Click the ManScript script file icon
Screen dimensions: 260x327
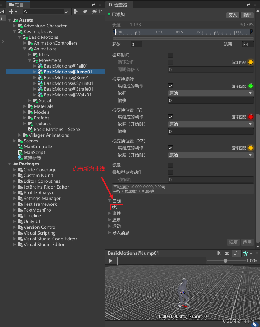click(20, 153)
